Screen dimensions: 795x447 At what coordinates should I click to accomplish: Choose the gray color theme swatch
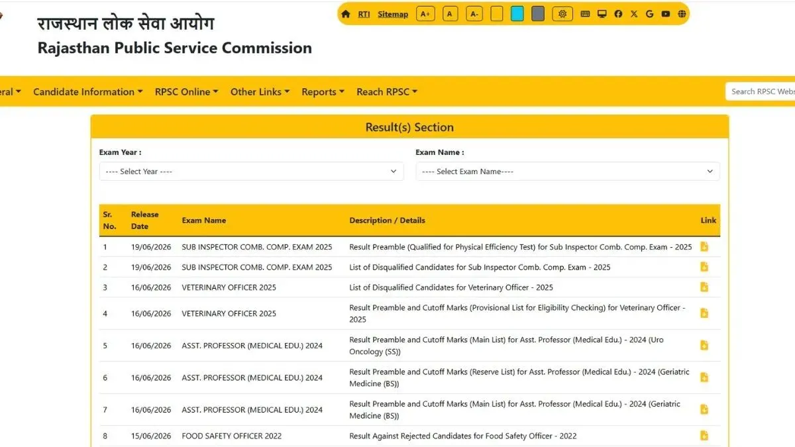pos(538,14)
